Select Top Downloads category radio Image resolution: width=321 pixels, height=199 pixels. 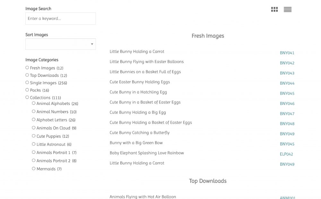coord(27,75)
